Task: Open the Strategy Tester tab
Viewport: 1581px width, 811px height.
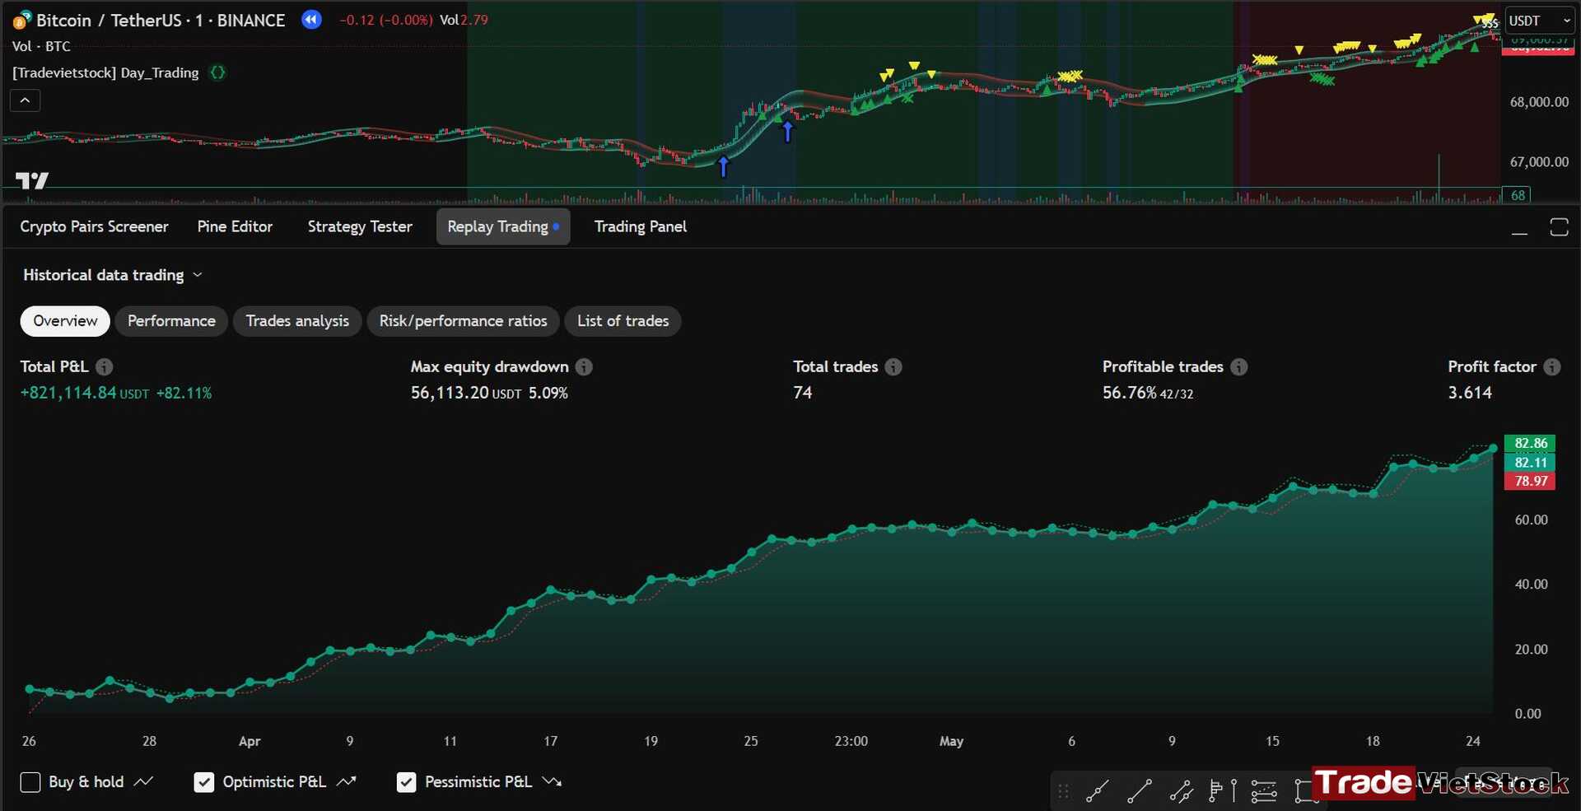Action: 360,226
